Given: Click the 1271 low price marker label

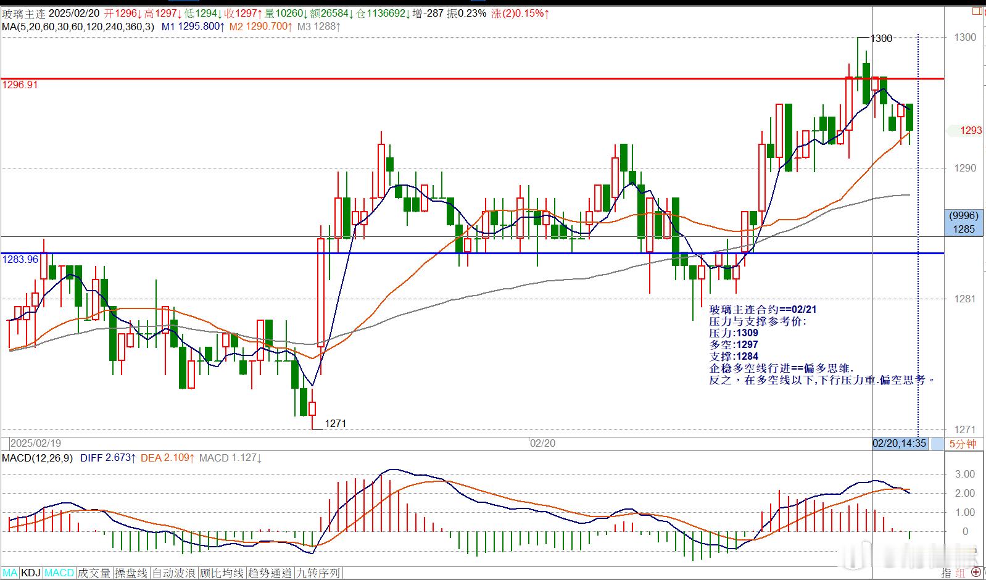Looking at the screenshot, I should pos(335,423).
